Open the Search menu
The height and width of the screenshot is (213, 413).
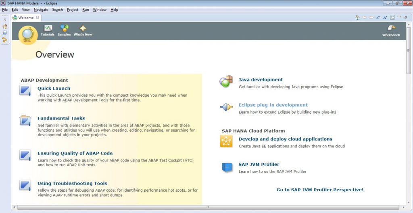57,10
